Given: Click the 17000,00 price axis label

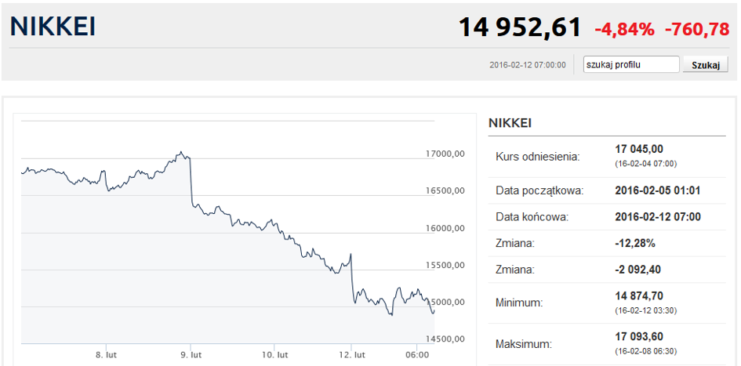Looking at the screenshot, I should (x=444, y=154).
